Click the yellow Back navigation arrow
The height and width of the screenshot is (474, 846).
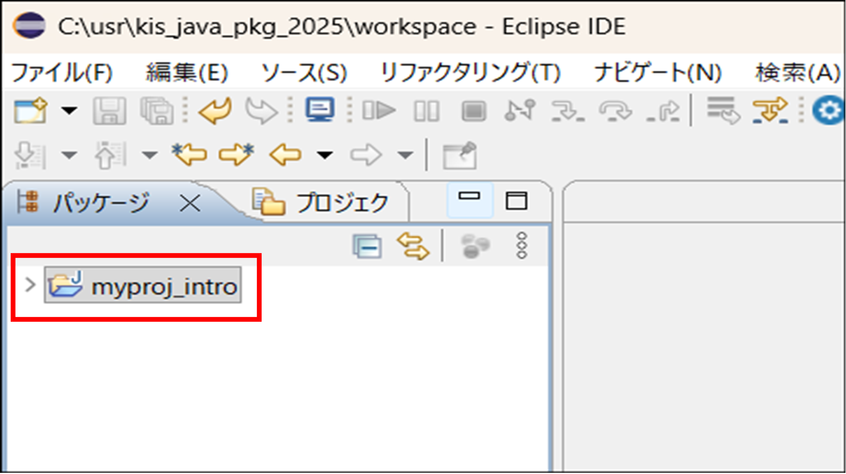point(286,155)
